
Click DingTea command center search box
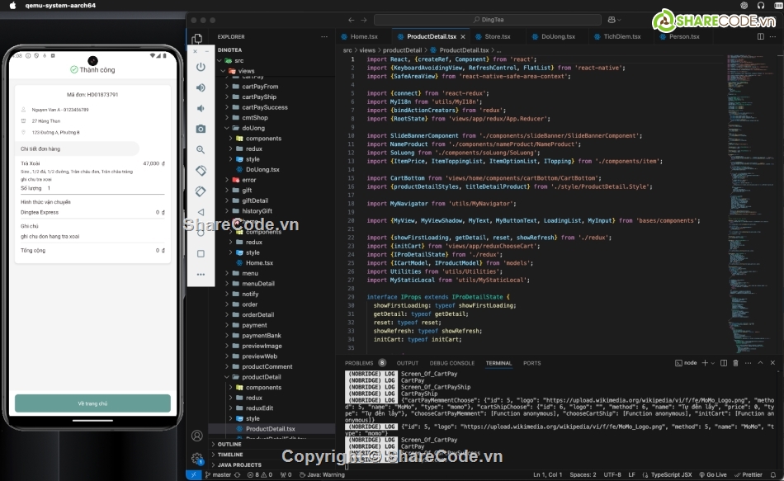pyautogui.click(x=488, y=20)
